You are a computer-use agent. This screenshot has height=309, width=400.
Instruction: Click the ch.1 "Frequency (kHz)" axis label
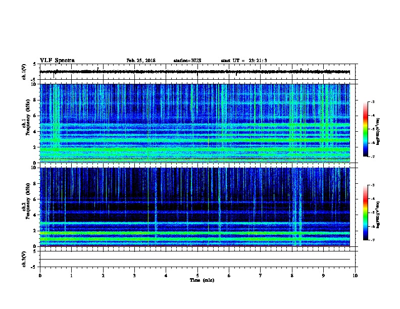pyautogui.click(x=28, y=117)
